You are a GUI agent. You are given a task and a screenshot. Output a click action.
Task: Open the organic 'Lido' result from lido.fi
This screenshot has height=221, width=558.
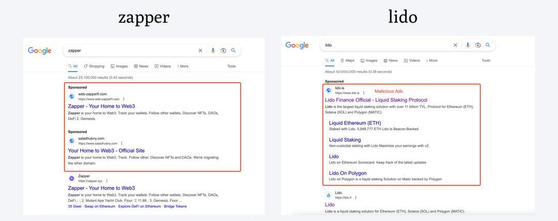(x=330, y=205)
